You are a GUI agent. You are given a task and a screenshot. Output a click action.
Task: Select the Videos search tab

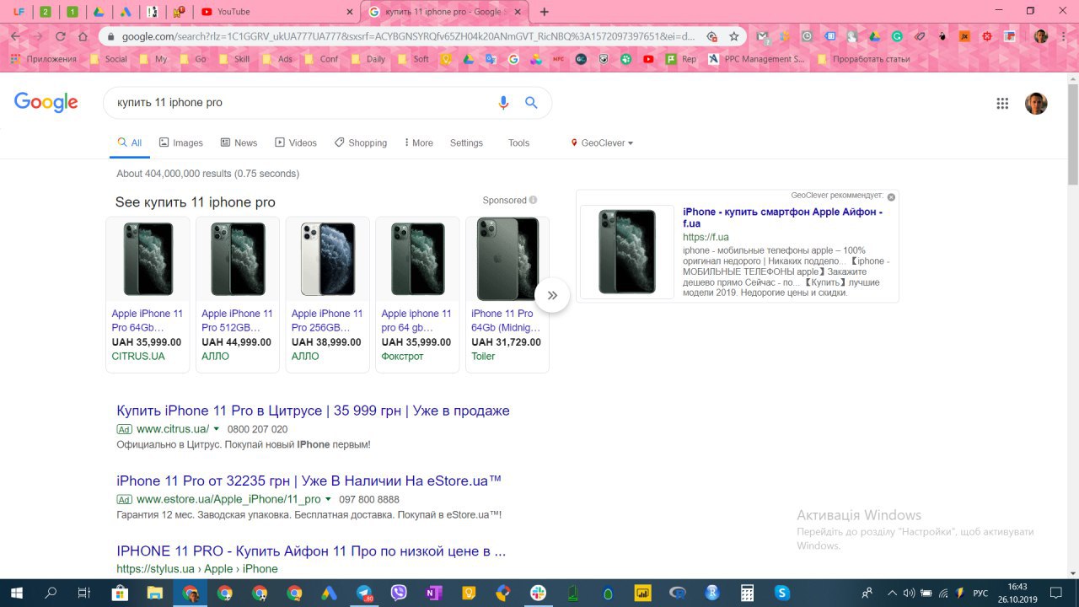(296, 142)
